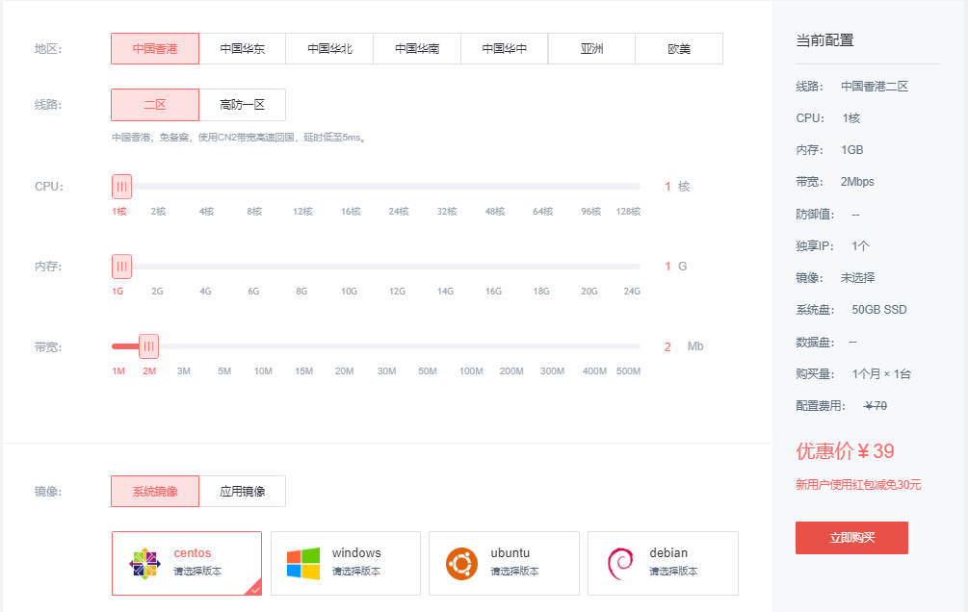Screen dimensions: 968x612
Task: Set bandwidth to 20M mark
Action: [x=345, y=371]
